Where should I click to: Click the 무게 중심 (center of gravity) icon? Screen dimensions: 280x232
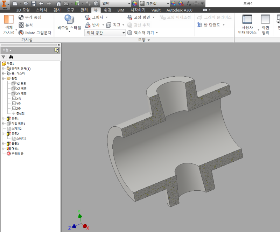tap(21, 17)
